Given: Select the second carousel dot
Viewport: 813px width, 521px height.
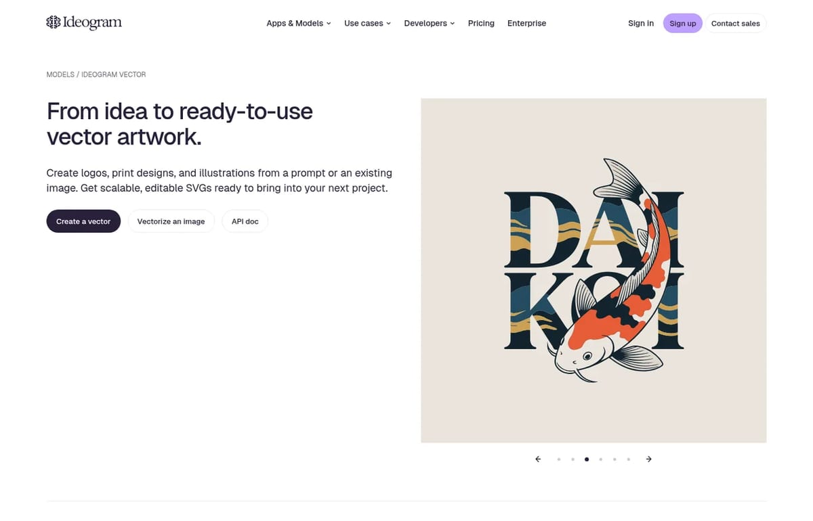Looking at the screenshot, I should coord(572,459).
